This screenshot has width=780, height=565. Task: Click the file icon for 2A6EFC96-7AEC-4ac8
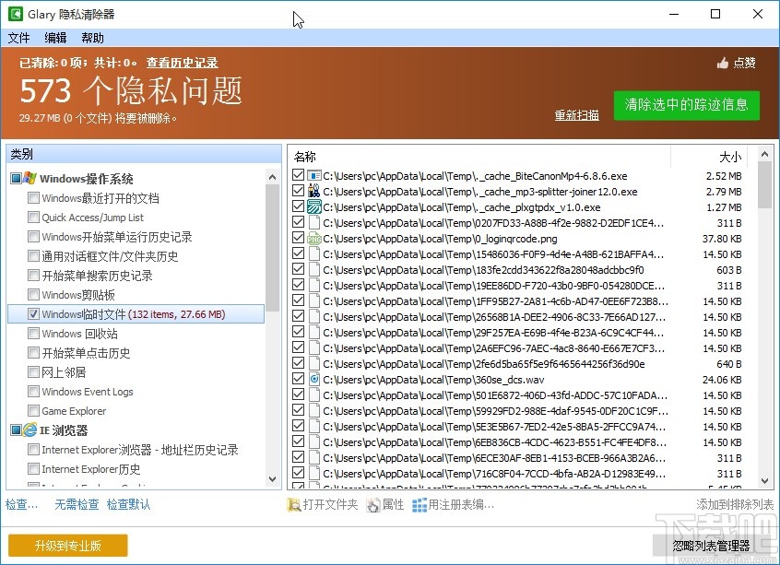click(313, 348)
